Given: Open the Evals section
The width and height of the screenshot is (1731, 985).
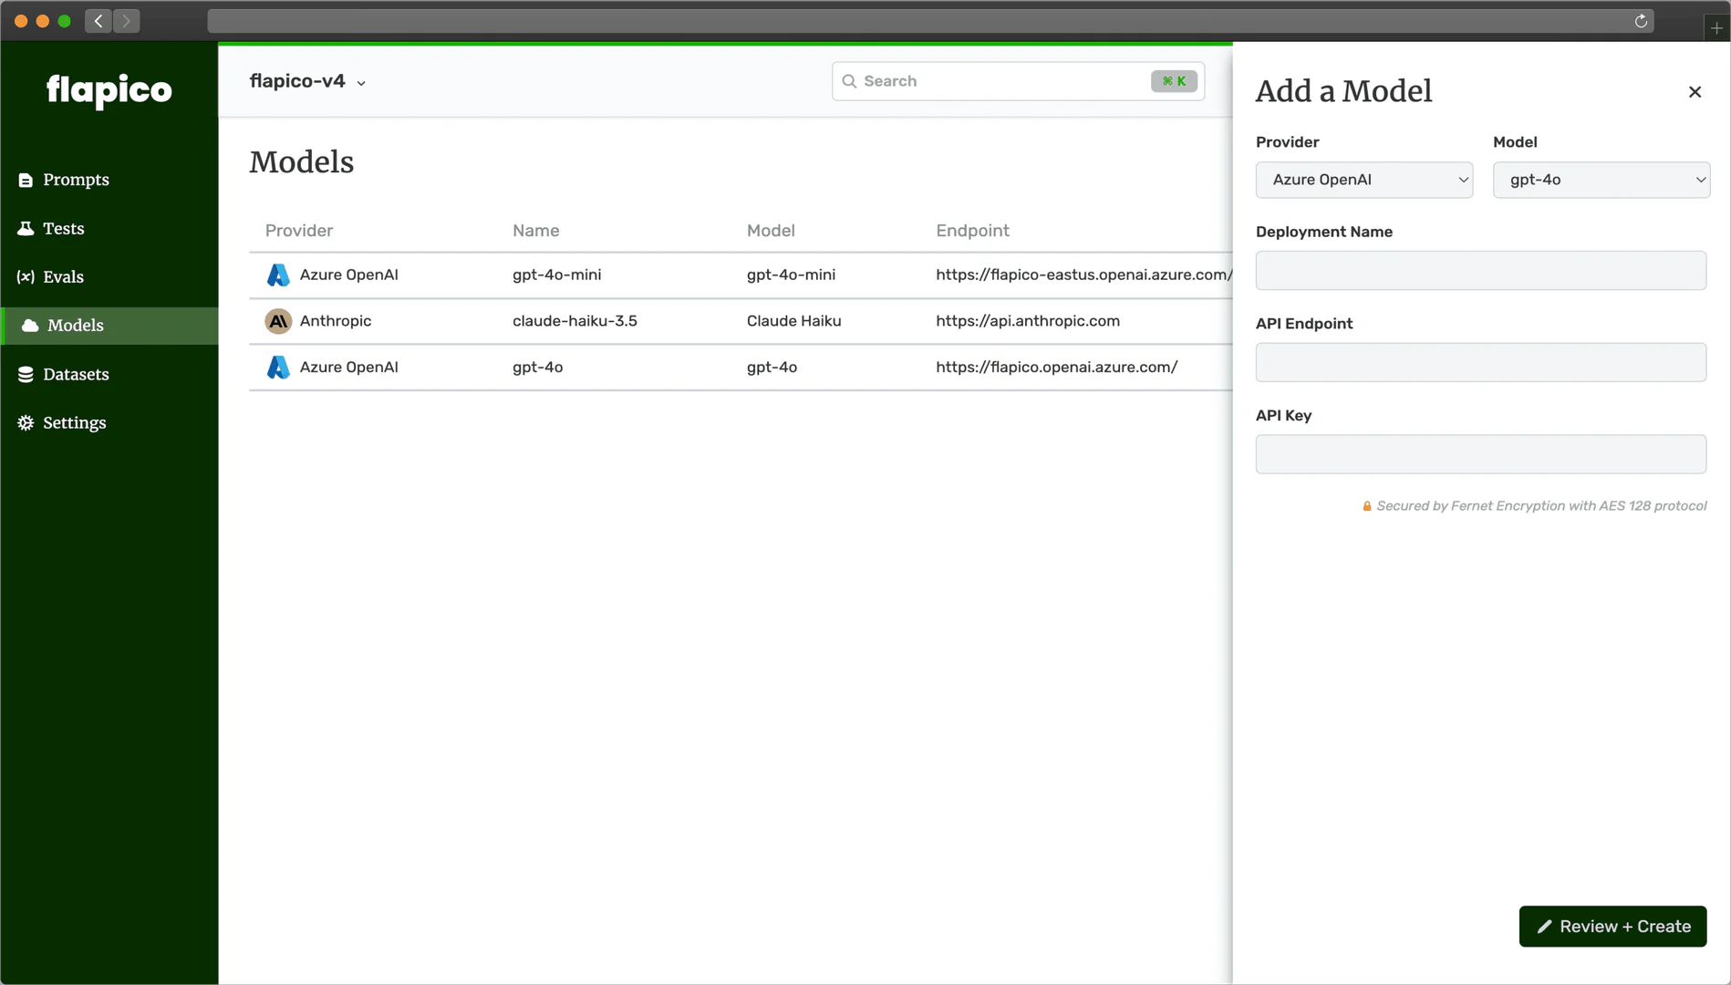Looking at the screenshot, I should [x=63, y=277].
